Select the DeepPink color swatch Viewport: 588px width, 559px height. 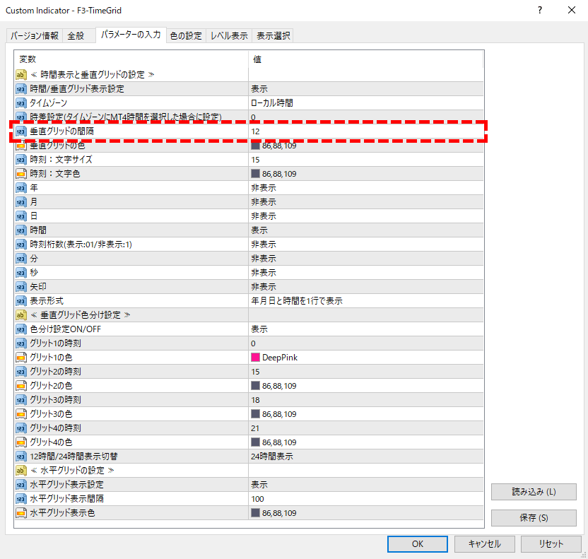[256, 357]
